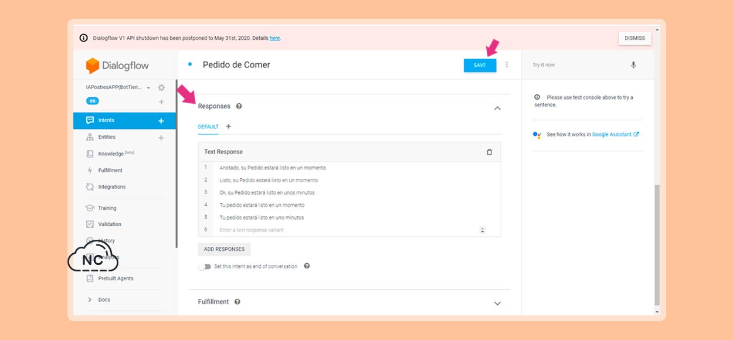The image size is (733, 340).
Task: Expand the Fulfillment section chevron
Action: coord(497,304)
